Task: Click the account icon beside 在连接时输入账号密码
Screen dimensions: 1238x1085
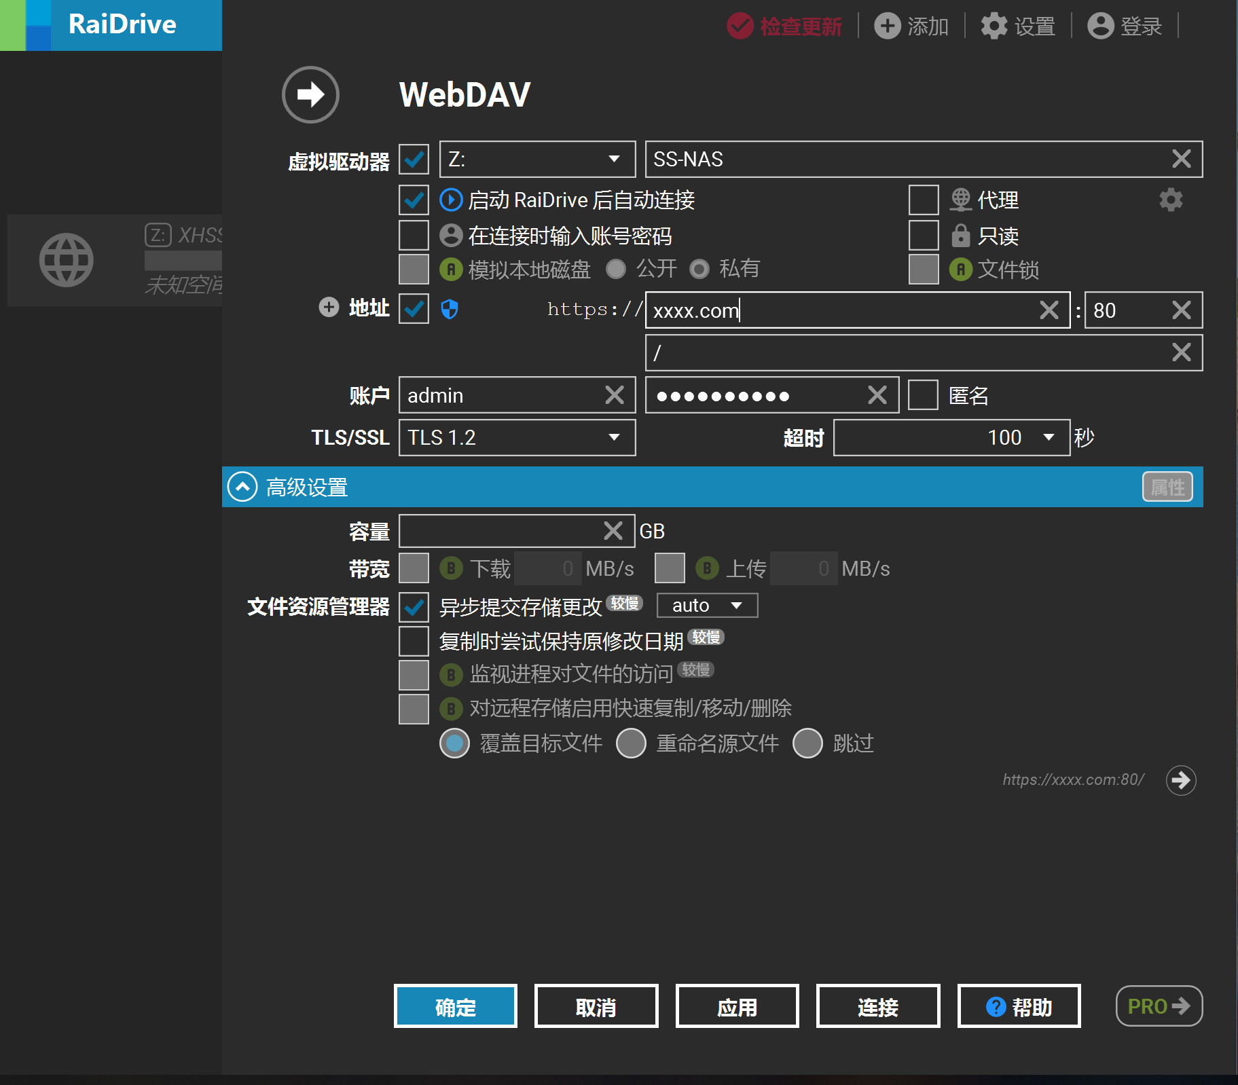Action: 451,236
